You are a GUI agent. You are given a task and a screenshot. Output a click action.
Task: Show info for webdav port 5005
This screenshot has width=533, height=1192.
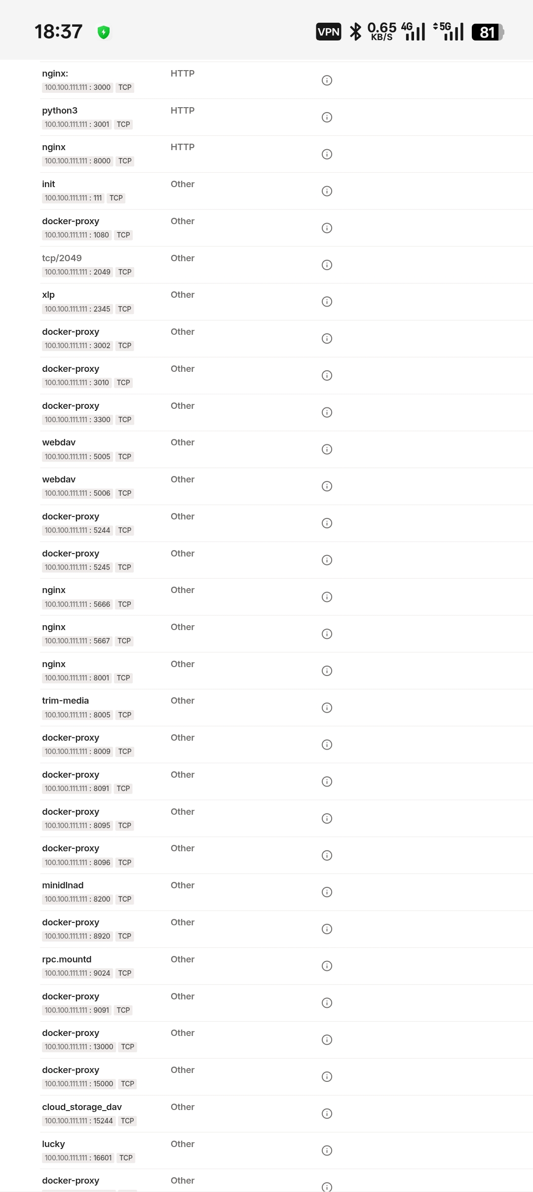click(x=327, y=449)
